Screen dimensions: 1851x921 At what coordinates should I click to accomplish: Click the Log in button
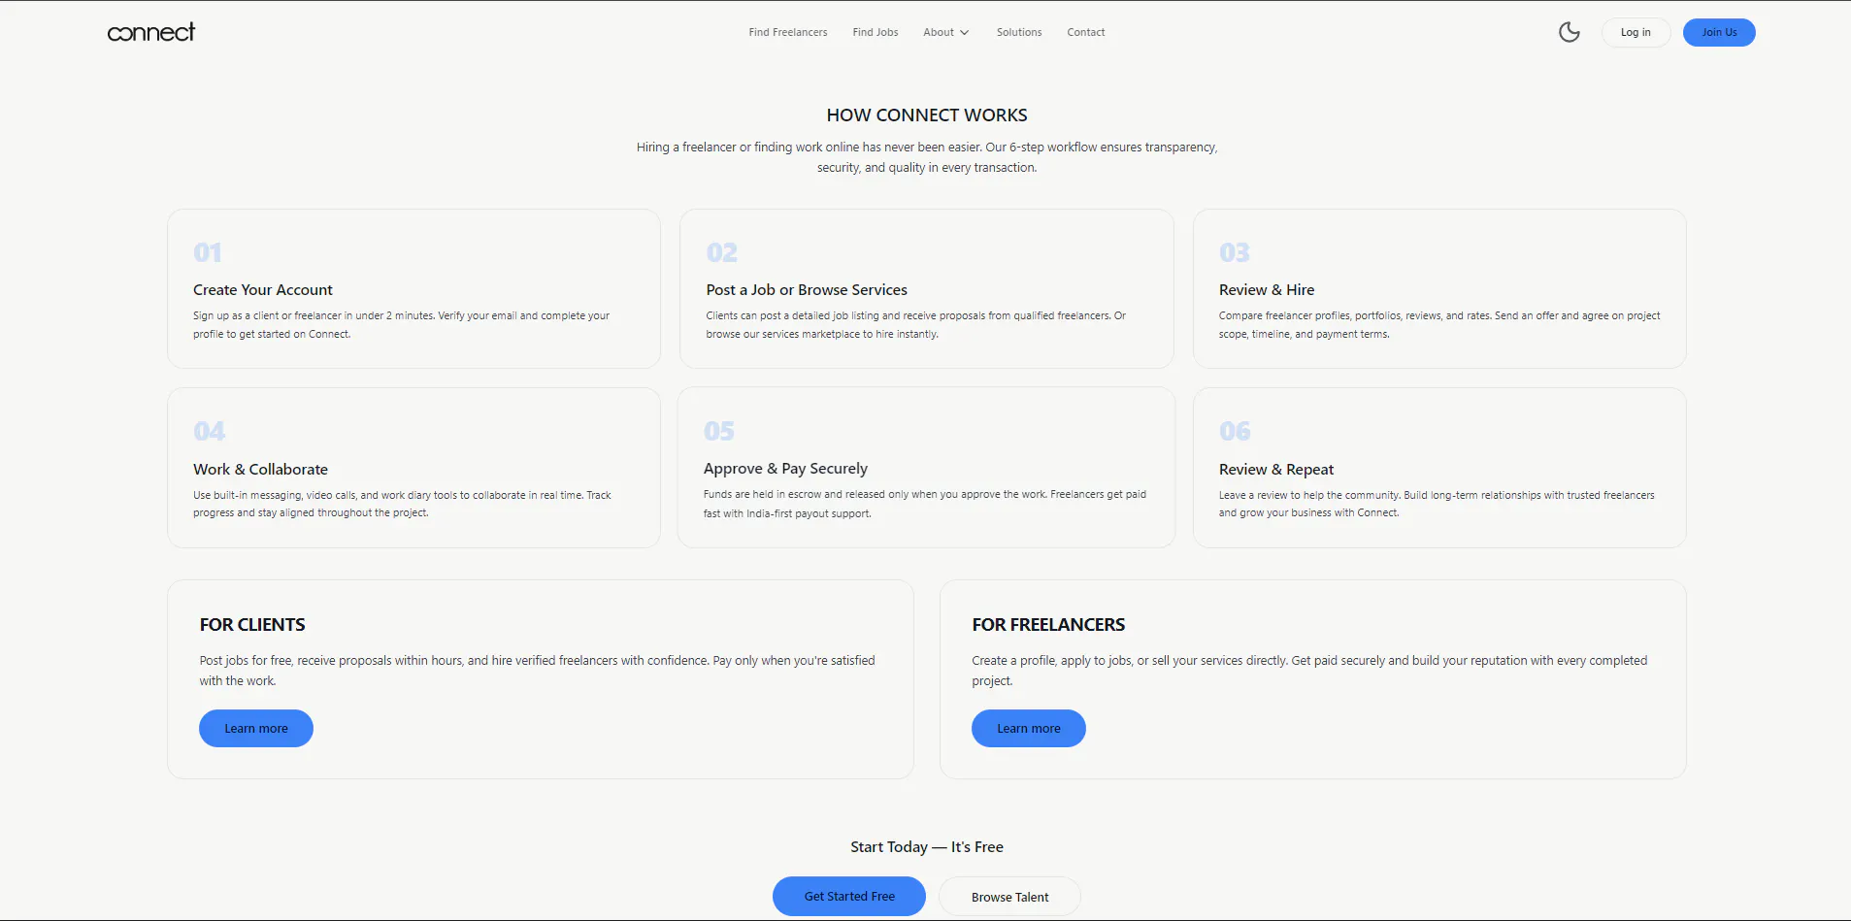coord(1636,32)
